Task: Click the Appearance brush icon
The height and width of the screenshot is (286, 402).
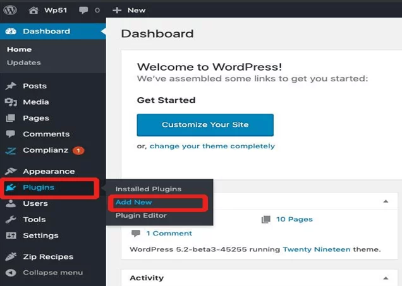Action: [x=11, y=171]
